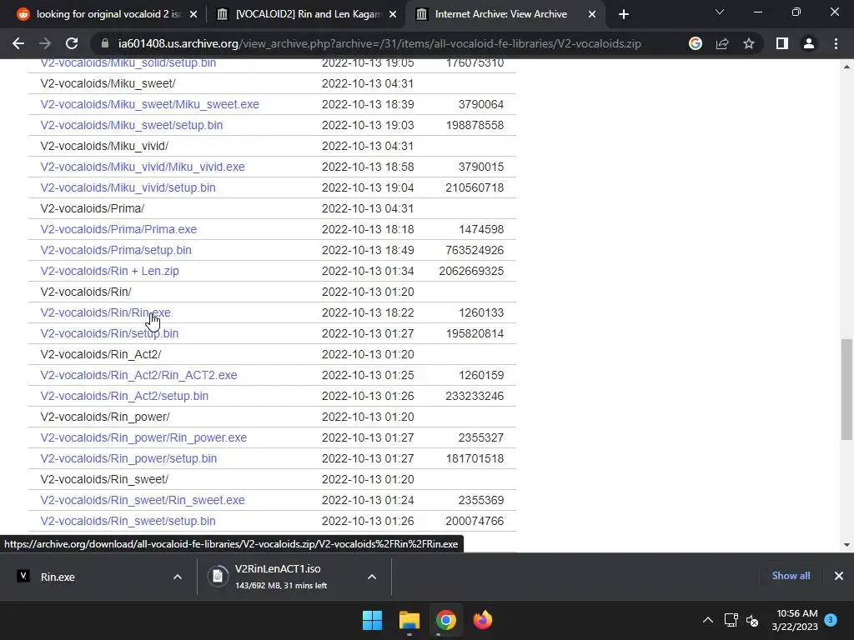
Task: Close the VOCALOID2 Rin and Len tab
Action: tap(393, 14)
